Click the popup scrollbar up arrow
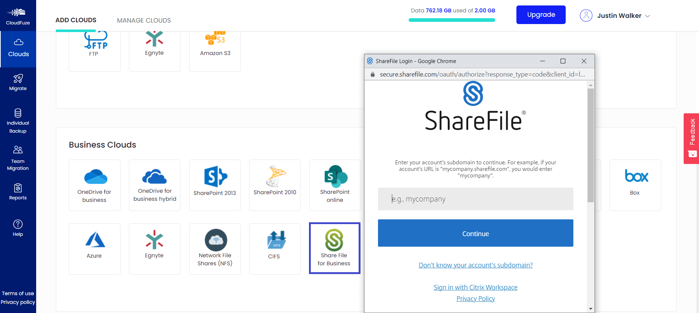This screenshot has height=313, width=699. [591, 85]
